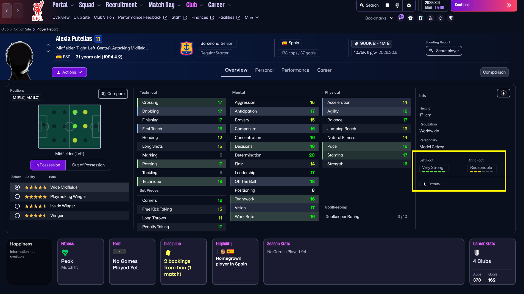Open the More menu in club navigation
The height and width of the screenshot is (294, 524).
click(251, 18)
